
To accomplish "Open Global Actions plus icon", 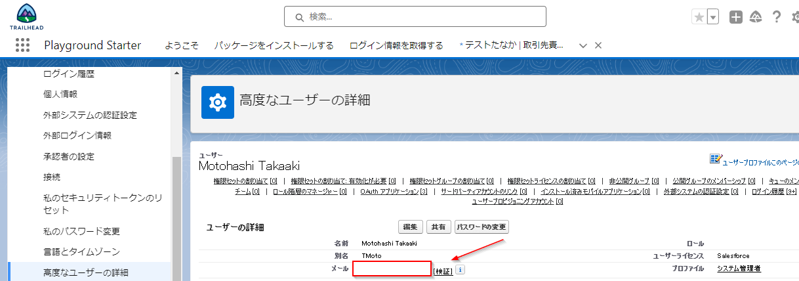I will (736, 17).
